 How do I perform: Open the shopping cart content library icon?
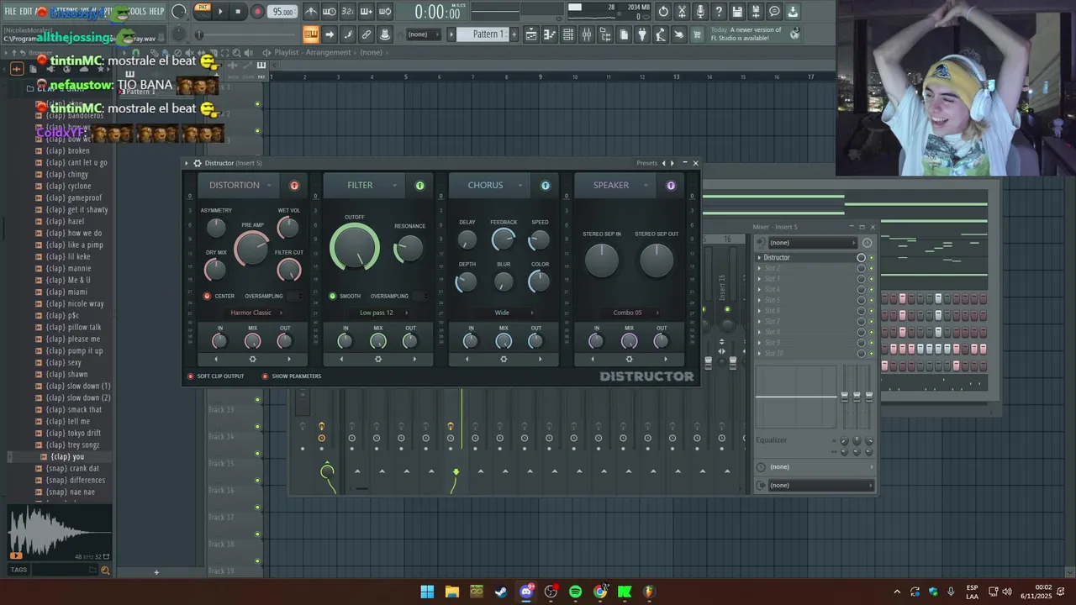(696, 34)
